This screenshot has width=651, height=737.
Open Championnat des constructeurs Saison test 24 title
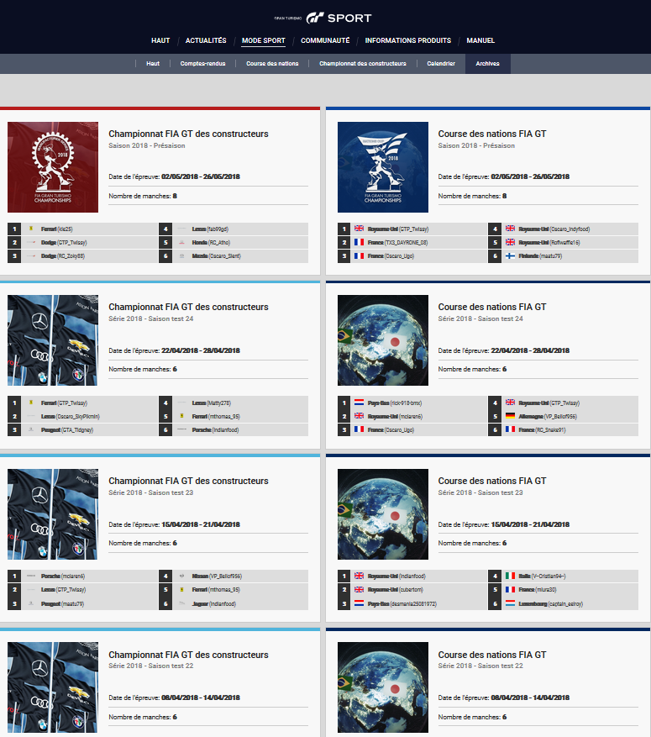[x=188, y=307]
